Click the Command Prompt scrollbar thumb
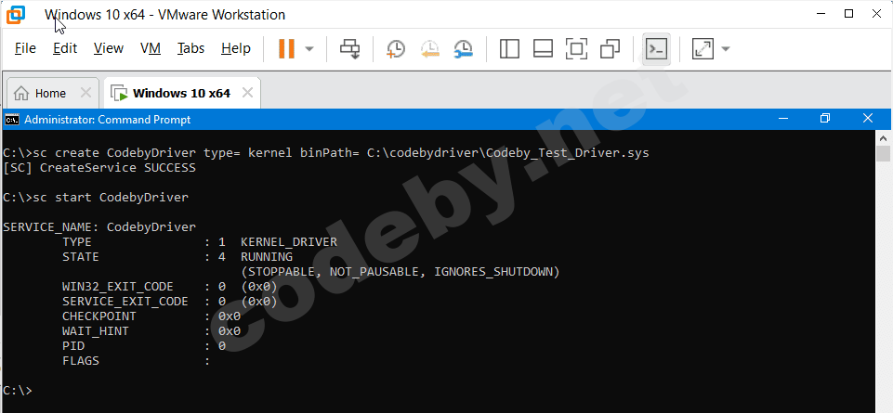 pyautogui.click(x=884, y=153)
